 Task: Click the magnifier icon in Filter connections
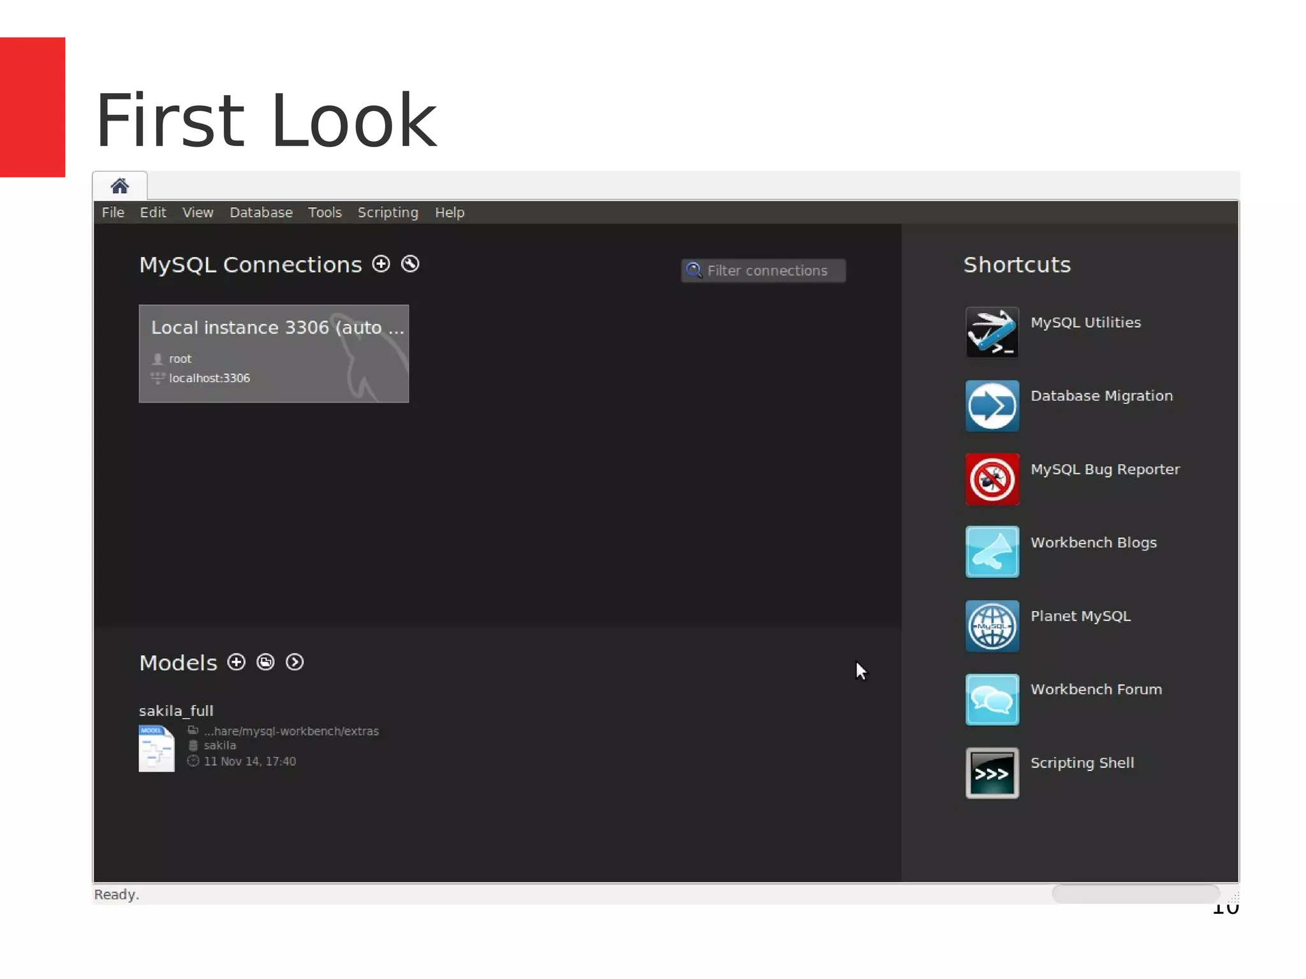pyautogui.click(x=694, y=270)
